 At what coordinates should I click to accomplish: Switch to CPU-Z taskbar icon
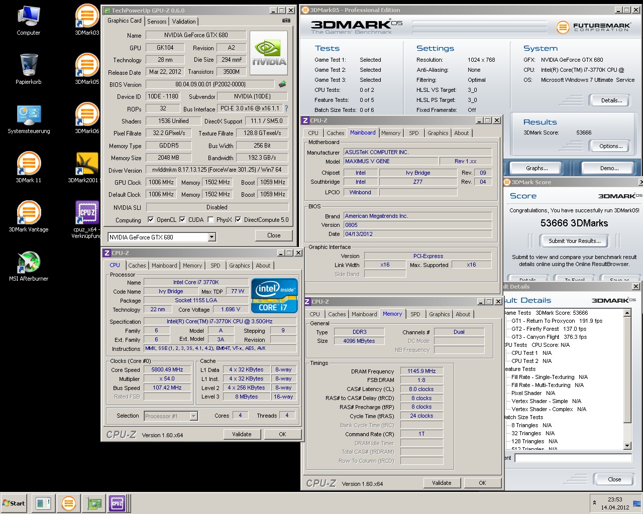tap(118, 503)
